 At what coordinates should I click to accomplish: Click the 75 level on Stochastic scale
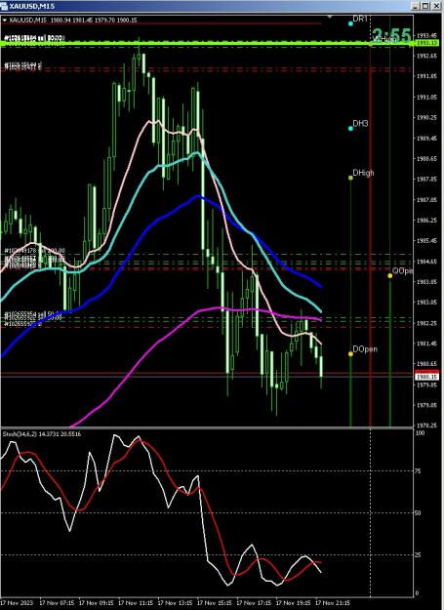coord(418,471)
